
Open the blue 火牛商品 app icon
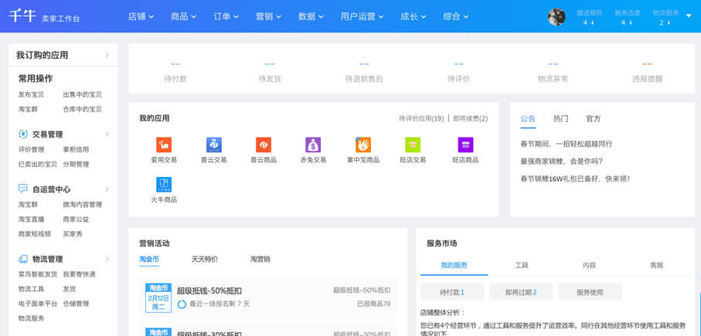tap(164, 184)
